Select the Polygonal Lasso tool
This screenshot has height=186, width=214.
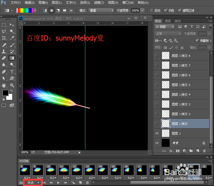[x=4, y=31]
